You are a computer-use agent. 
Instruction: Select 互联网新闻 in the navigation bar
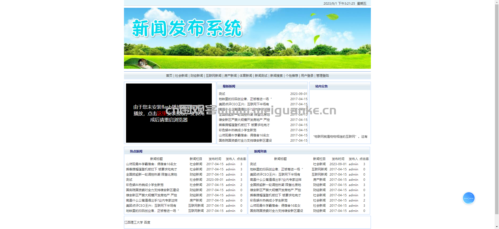214,76
